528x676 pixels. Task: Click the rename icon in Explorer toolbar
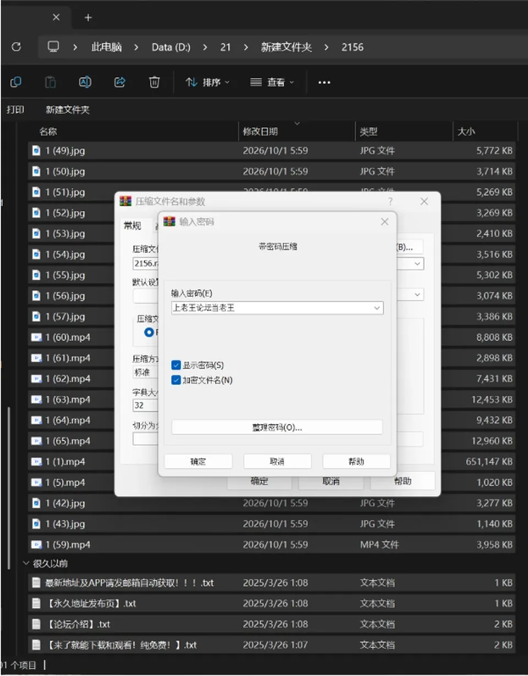coord(85,82)
